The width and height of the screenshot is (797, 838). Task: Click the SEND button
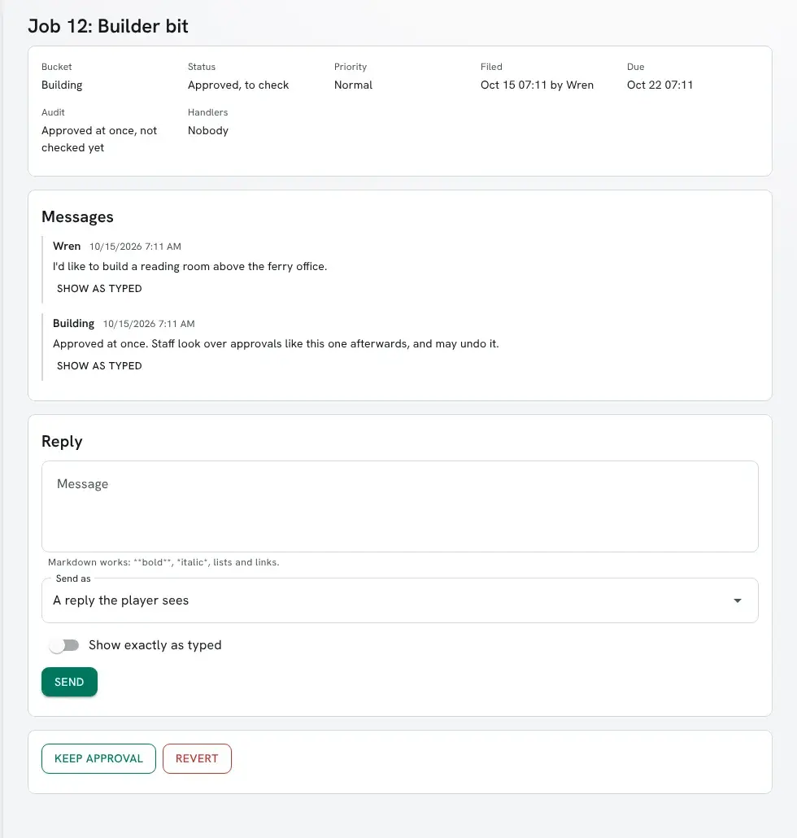pos(69,682)
